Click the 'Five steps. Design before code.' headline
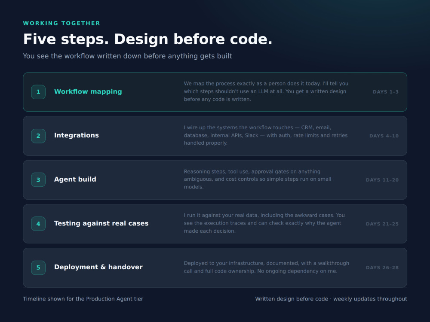430x322 pixels. click(147, 39)
